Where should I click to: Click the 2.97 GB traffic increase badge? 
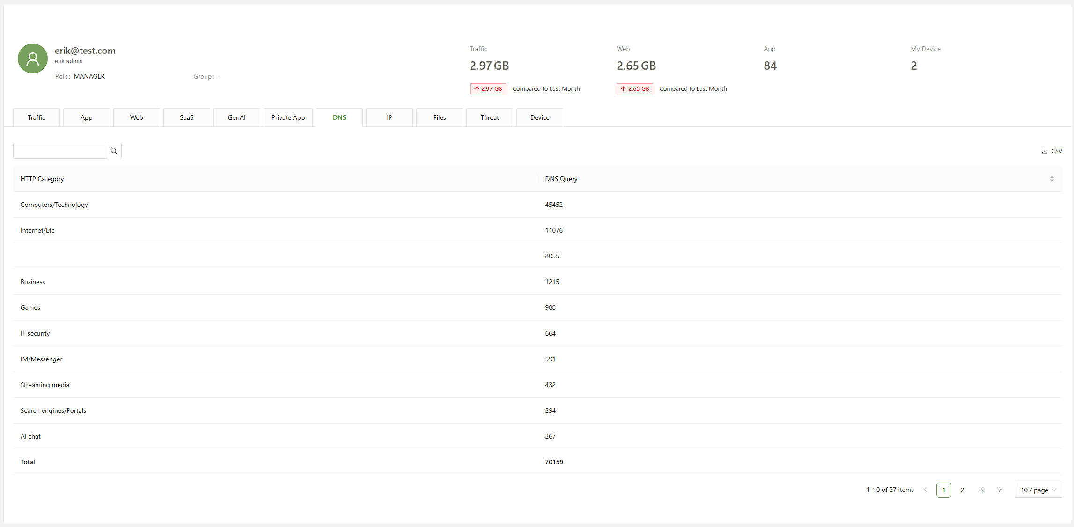(488, 89)
